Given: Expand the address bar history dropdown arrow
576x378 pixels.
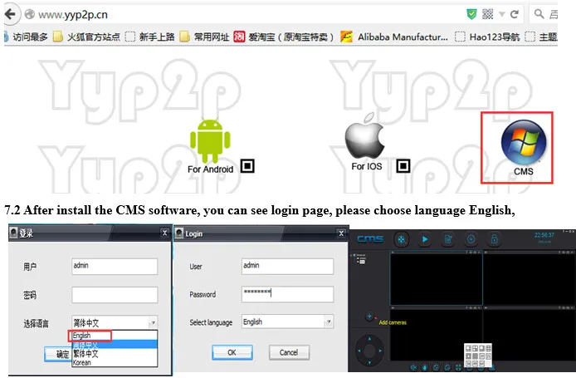Looking at the screenshot, I should point(502,15).
